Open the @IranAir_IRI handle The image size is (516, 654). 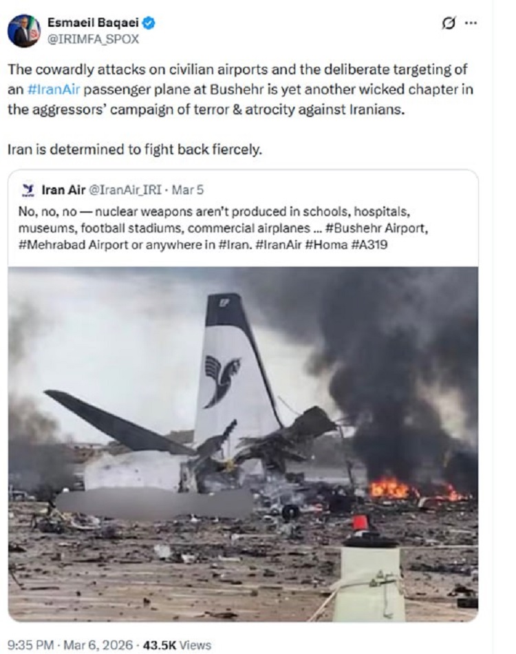tap(125, 189)
